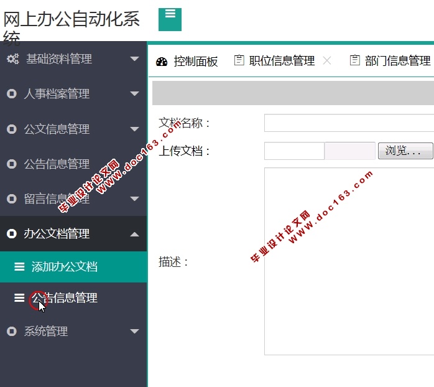Click circle icon beside 办公文档管理
Screen dimensions: 434x387
12,233
